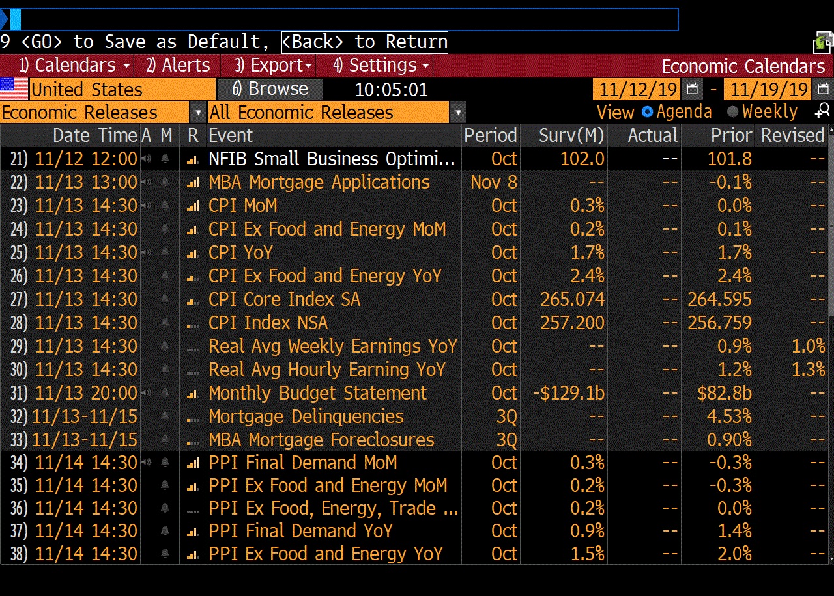Viewport: 834px width, 596px height.
Task: Select the Agenda view radio button
Action: [647, 112]
